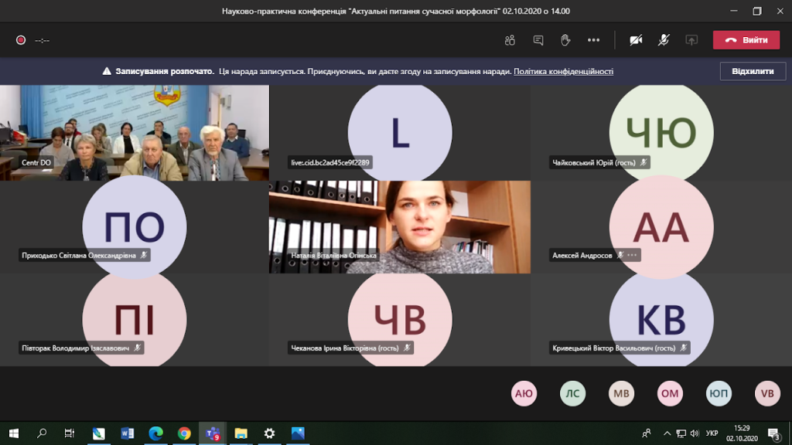
Task: Click the ОМ participant avatar
Action: (670, 394)
